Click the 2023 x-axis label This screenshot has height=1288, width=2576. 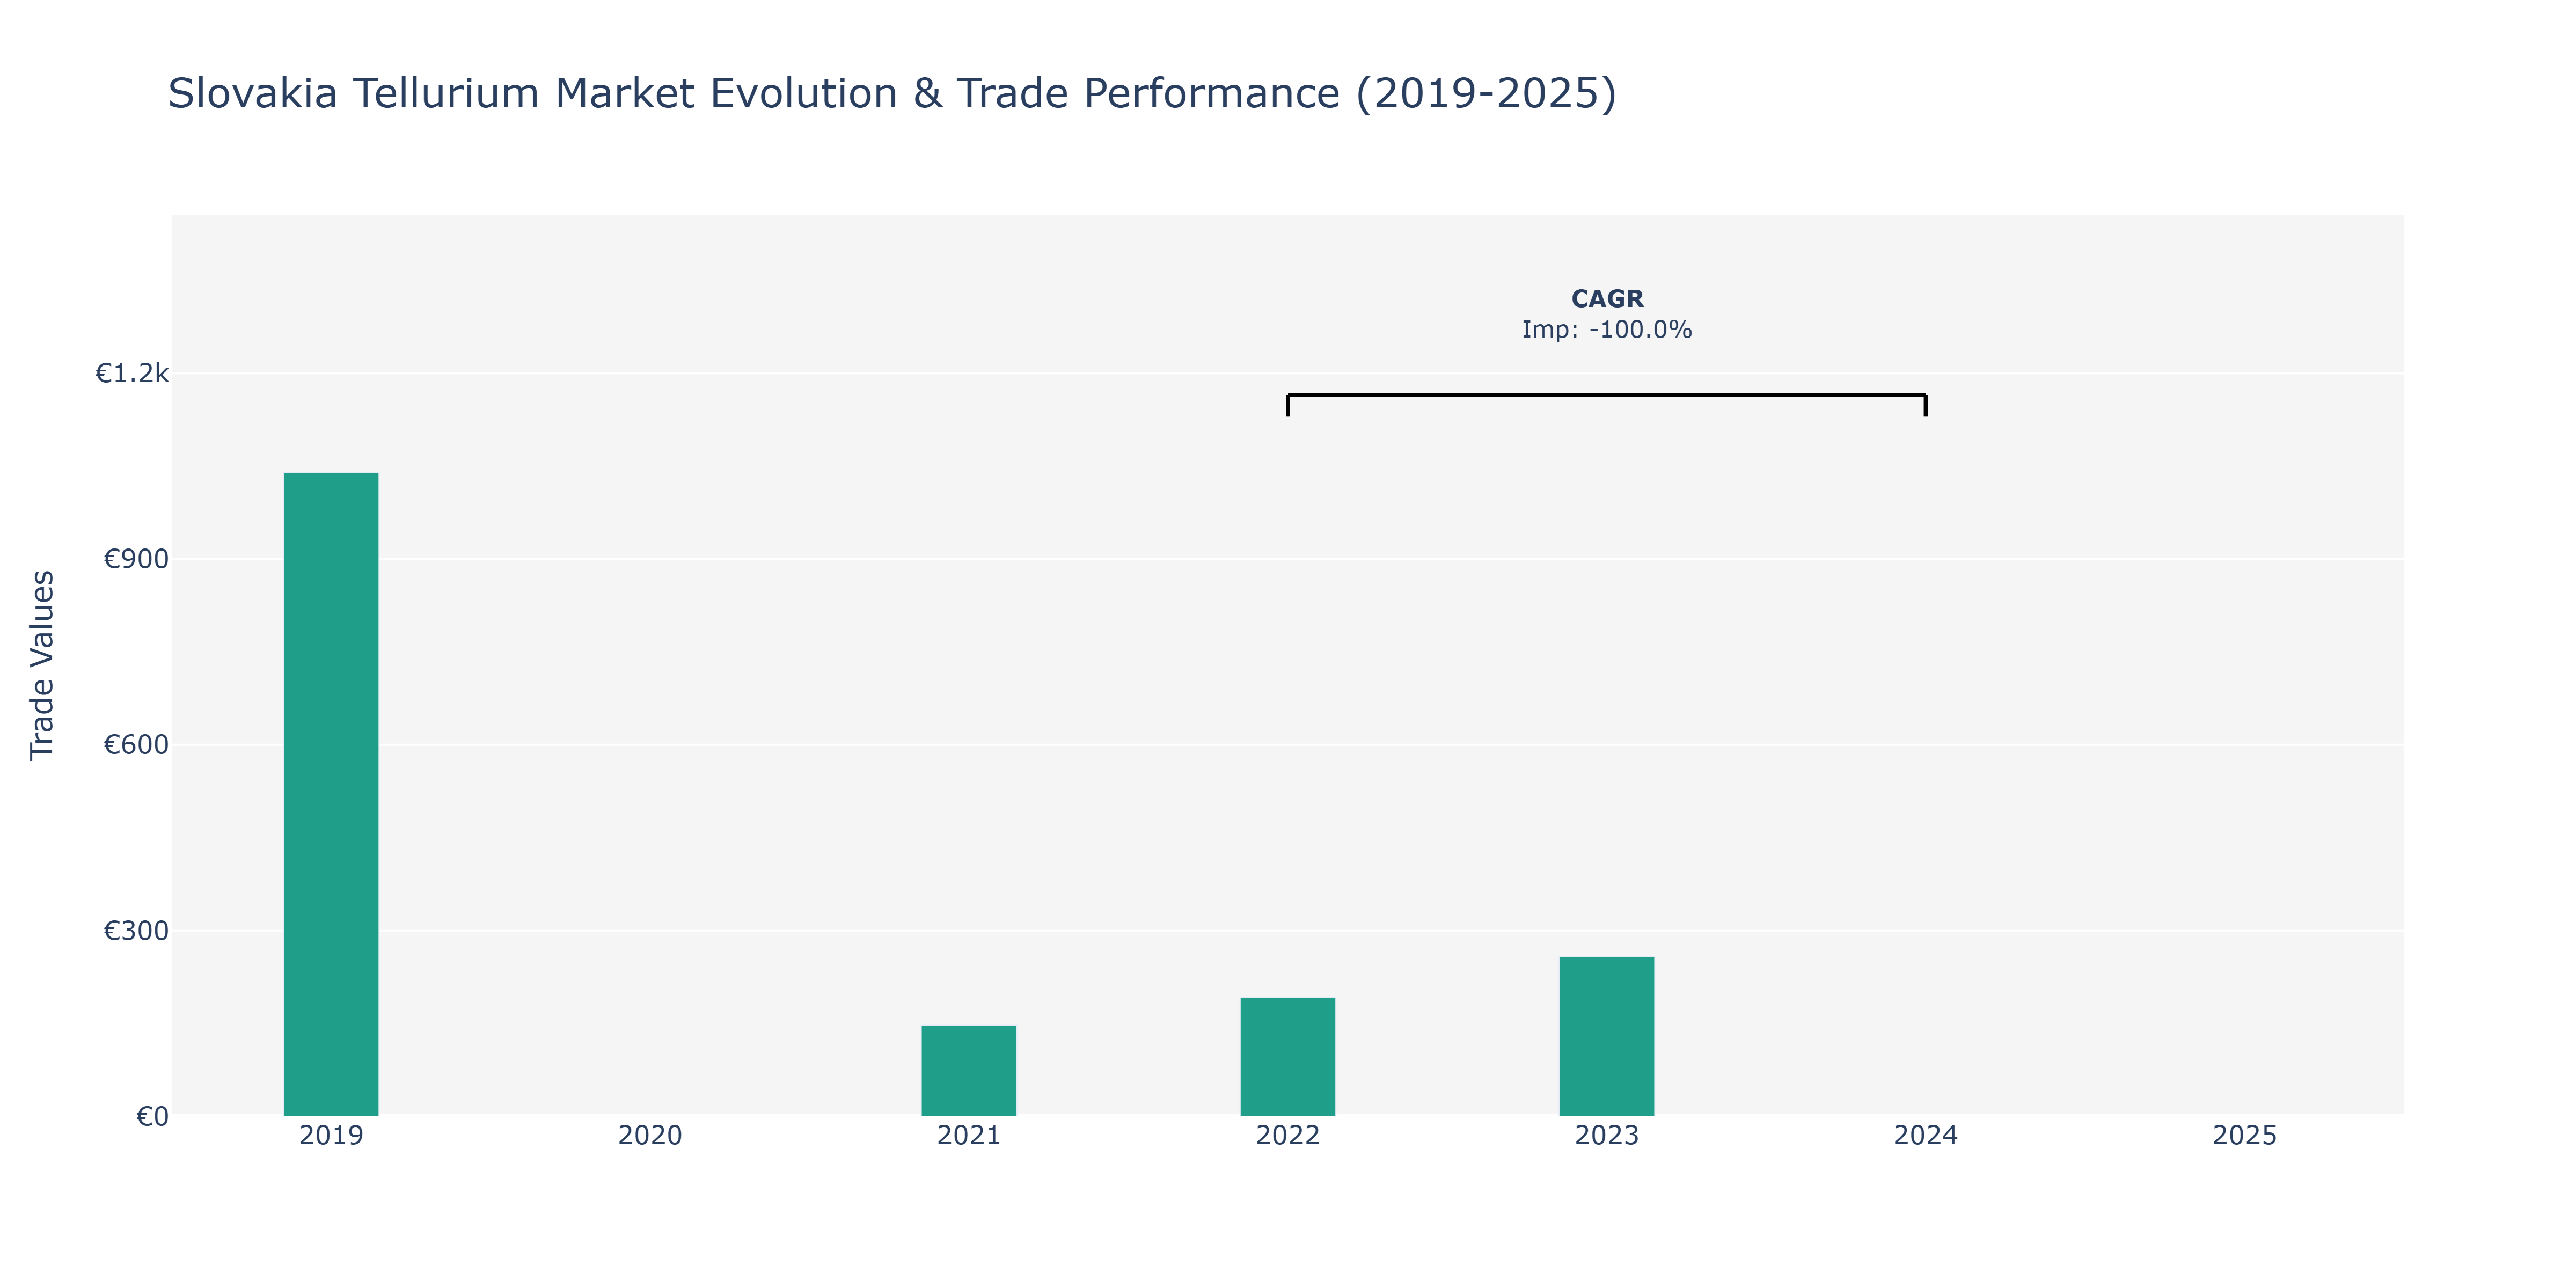(1607, 1136)
